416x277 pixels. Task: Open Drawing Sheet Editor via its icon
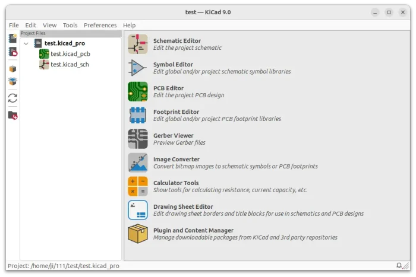[x=138, y=210]
